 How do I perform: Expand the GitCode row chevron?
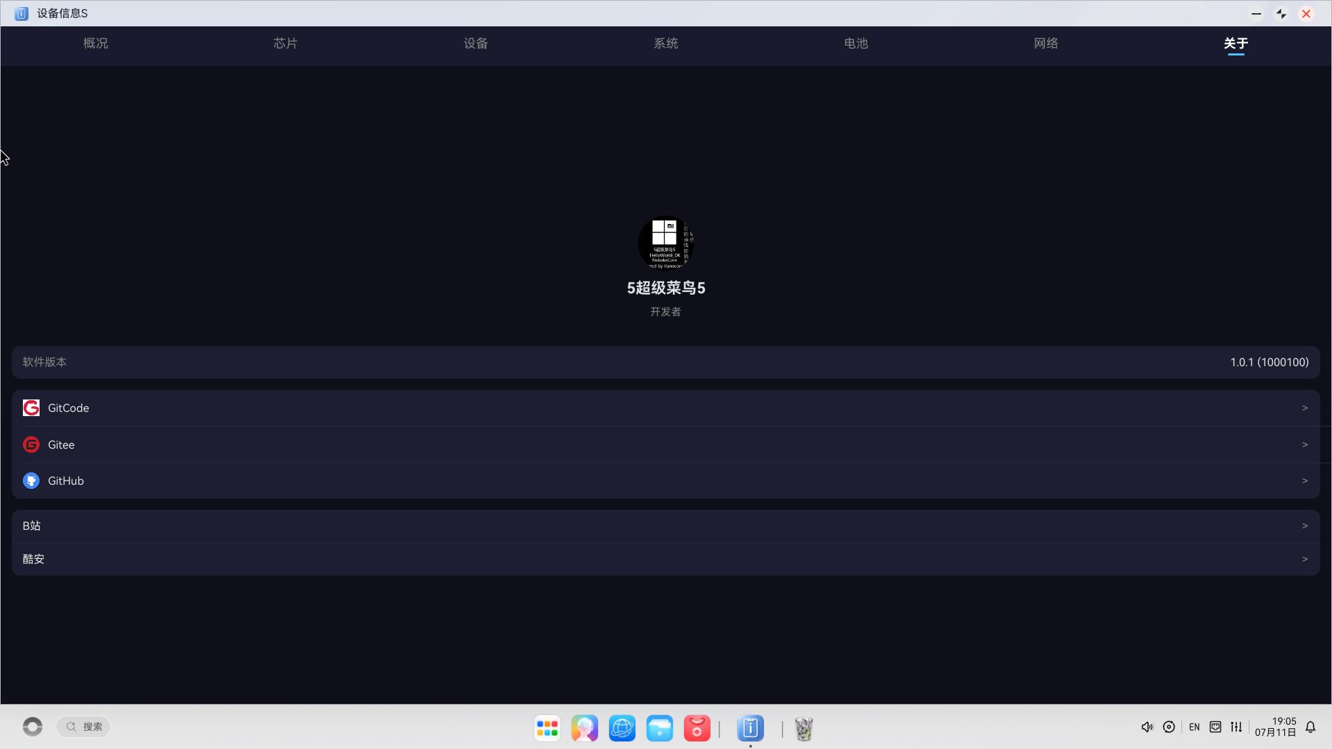1305,408
